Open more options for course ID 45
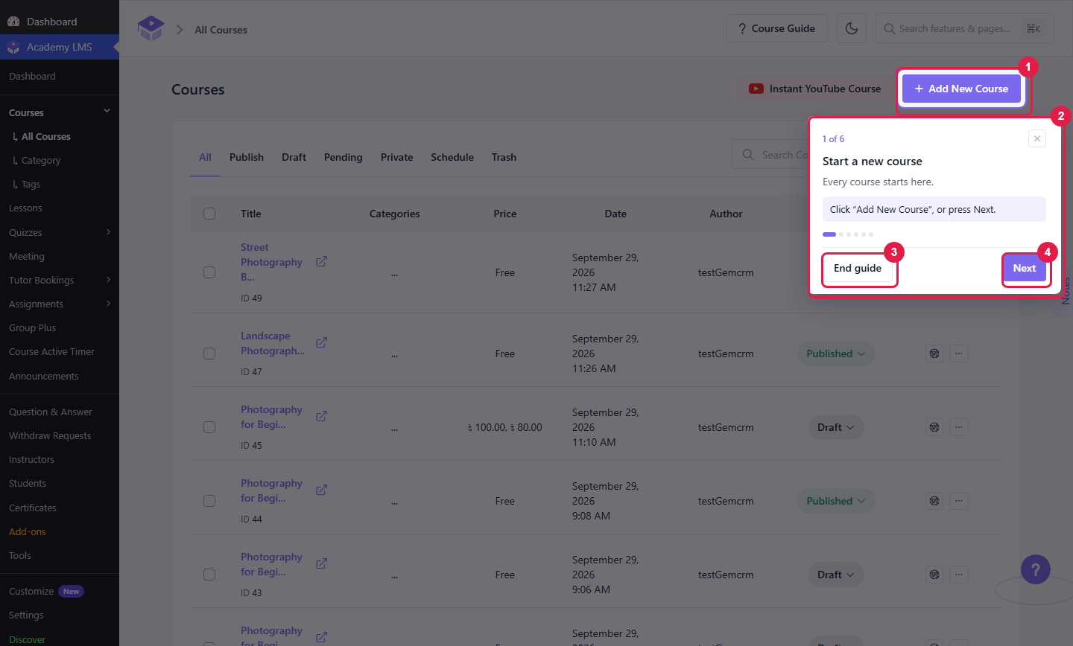The width and height of the screenshot is (1073, 646). coord(959,427)
